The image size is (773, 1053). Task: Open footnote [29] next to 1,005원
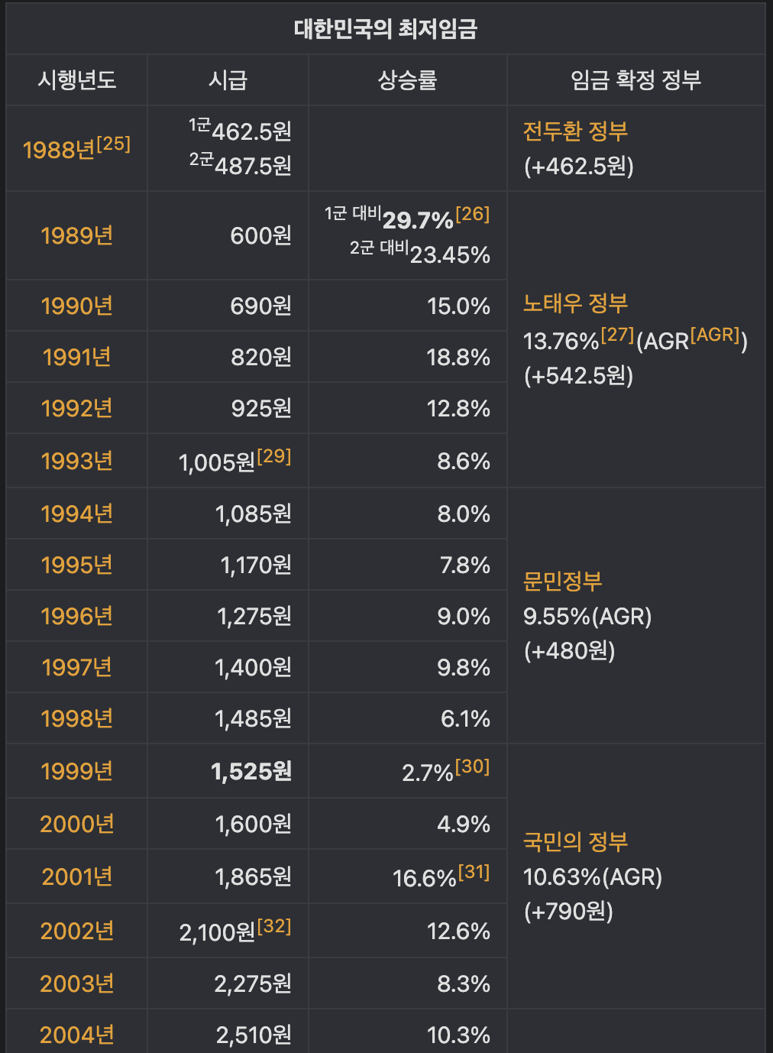pos(274,456)
